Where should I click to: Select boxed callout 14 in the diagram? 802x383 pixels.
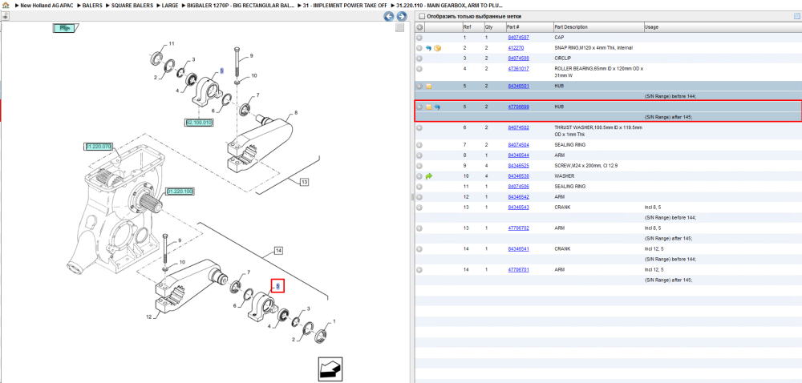pyautogui.click(x=279, y=250)
